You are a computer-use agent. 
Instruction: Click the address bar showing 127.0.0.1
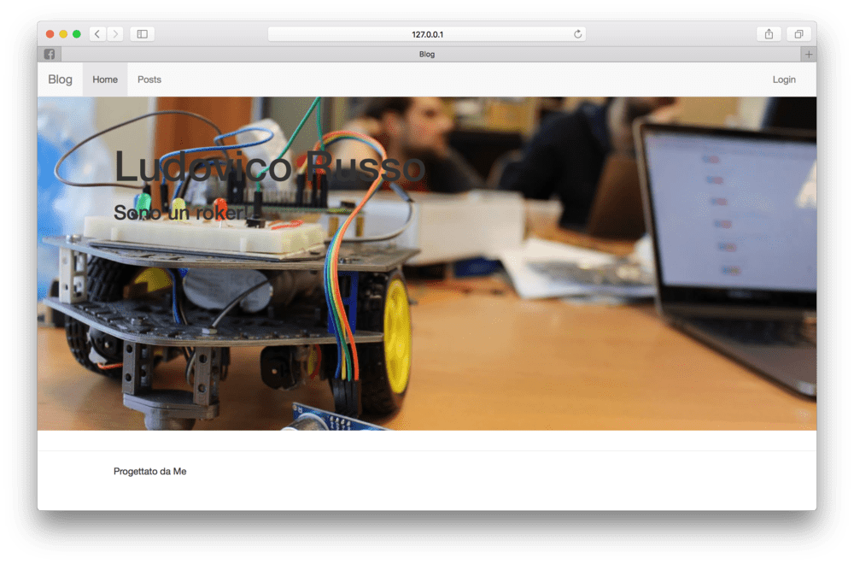point(426,34)
